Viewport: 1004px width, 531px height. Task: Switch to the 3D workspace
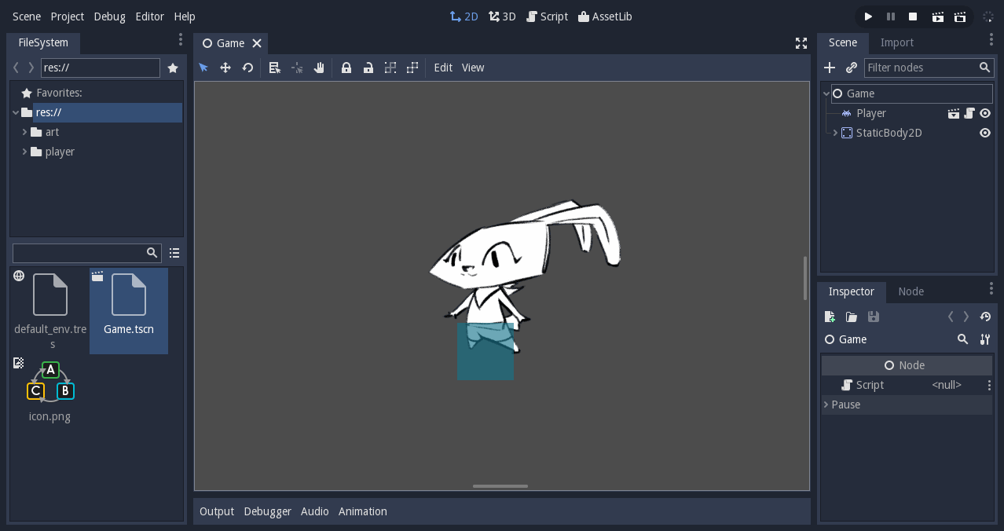pos(502,16)
